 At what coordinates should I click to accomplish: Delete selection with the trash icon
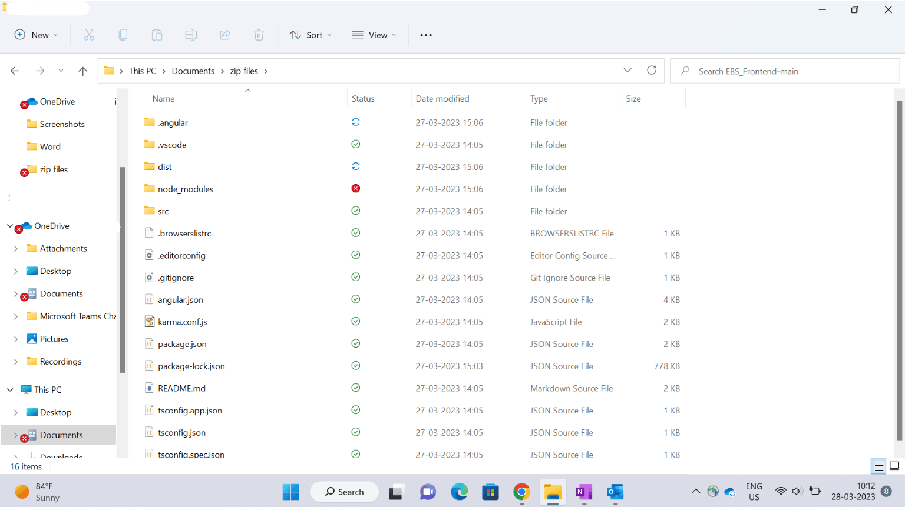coord(259,35)
